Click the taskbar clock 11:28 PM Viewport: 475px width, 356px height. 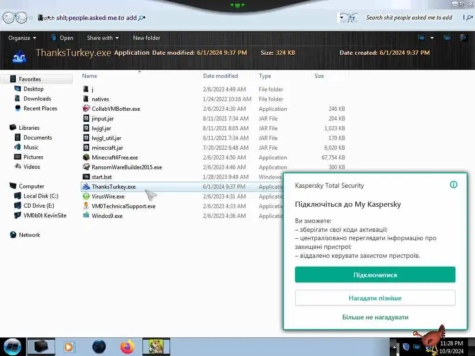[x=451, y=343]
